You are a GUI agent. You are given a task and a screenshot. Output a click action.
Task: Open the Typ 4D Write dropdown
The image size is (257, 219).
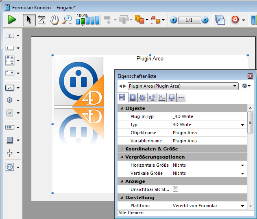(243, 125)
